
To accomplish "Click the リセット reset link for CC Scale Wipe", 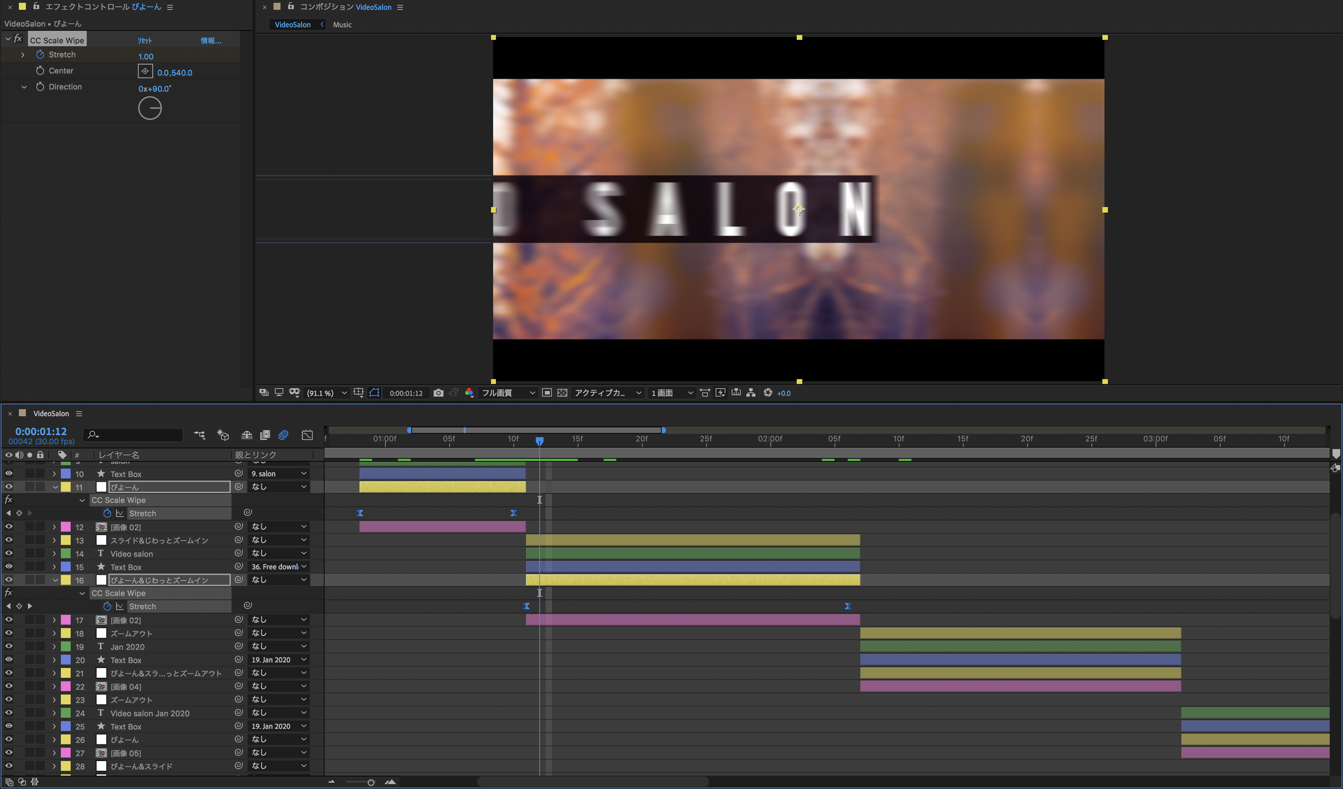I will click(145, 41).
